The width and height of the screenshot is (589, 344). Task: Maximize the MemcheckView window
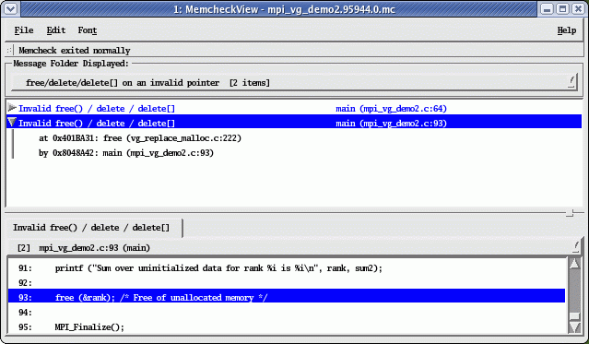pos(562,8)
